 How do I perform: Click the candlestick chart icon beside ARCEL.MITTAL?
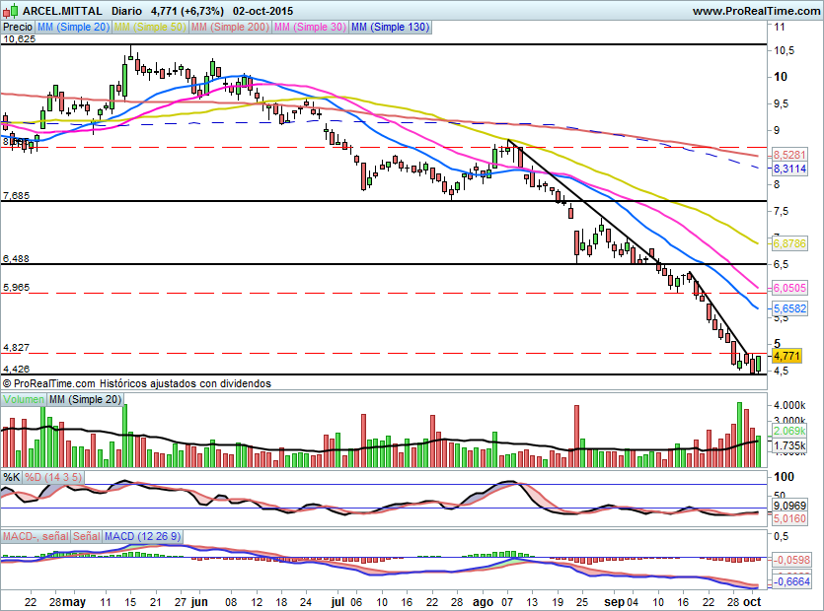click(x=11, y=11)
